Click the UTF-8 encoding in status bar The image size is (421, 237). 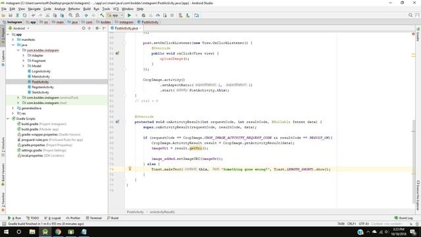364,224
